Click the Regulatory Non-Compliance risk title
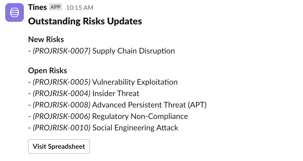Viewport: 303px width, 161px height. click(x=140, y=116)
